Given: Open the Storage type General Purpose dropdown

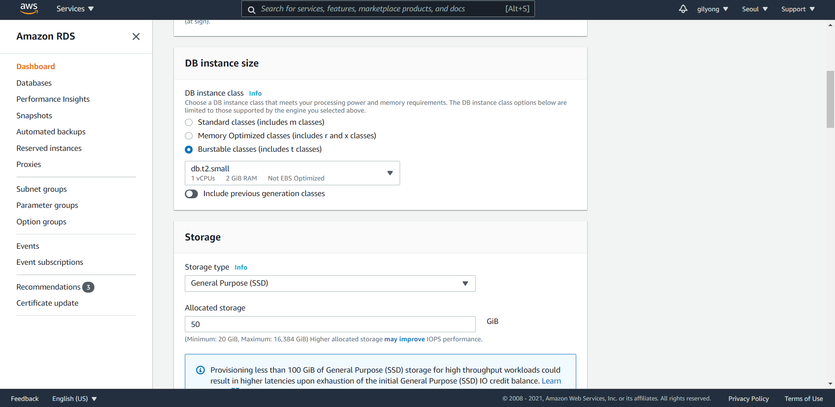Looking at the screenshot, I should [330, 284].
